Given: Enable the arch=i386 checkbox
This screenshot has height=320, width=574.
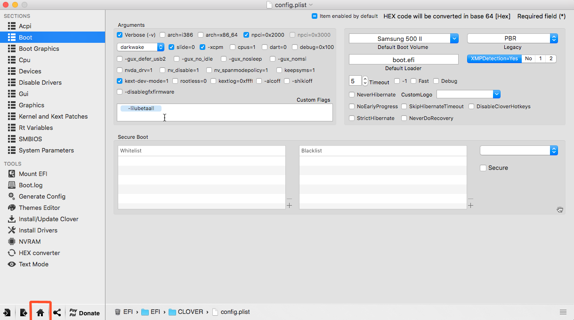Looking at the screenshot, I should click(162, 35).
